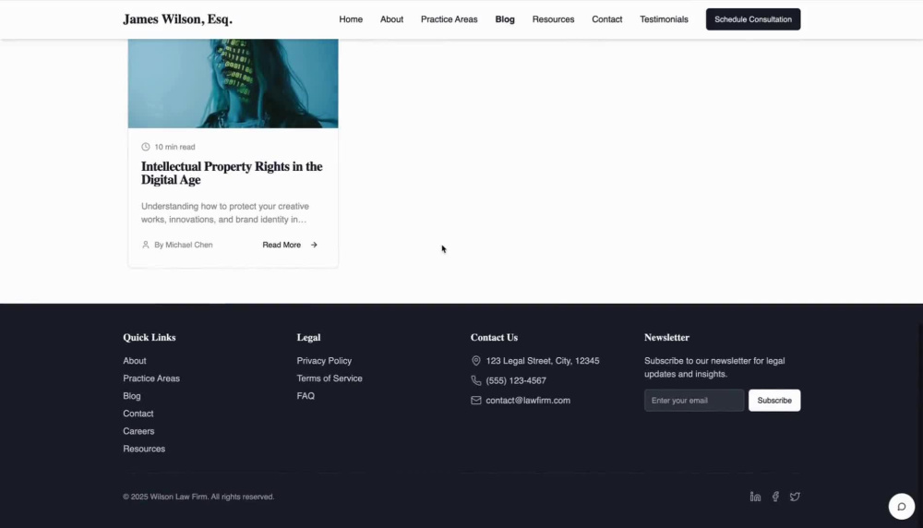Open the Terms of Service link

click(x=330, y=378)
